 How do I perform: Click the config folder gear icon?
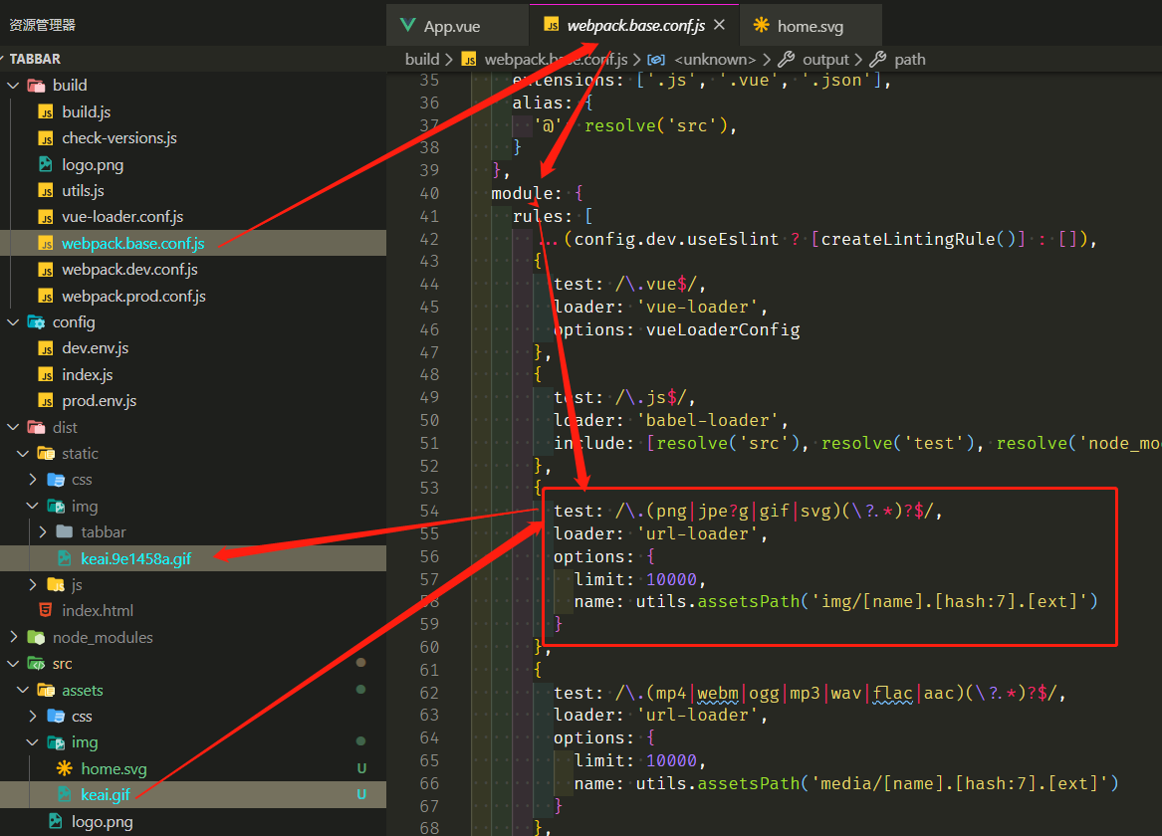(36, 322)
